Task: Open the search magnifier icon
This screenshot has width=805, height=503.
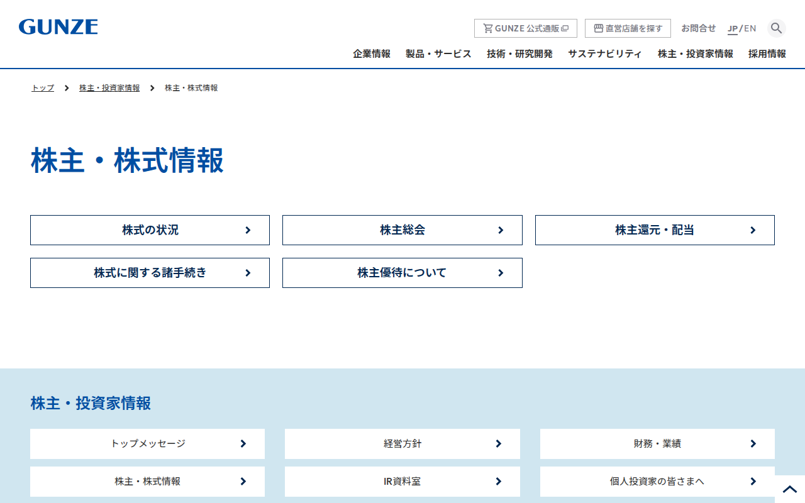Action: coord(777,28)
